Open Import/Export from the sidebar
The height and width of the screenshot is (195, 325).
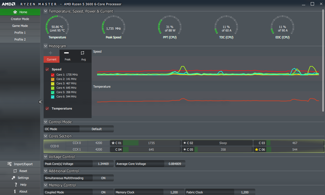click(x=20, y=164)
